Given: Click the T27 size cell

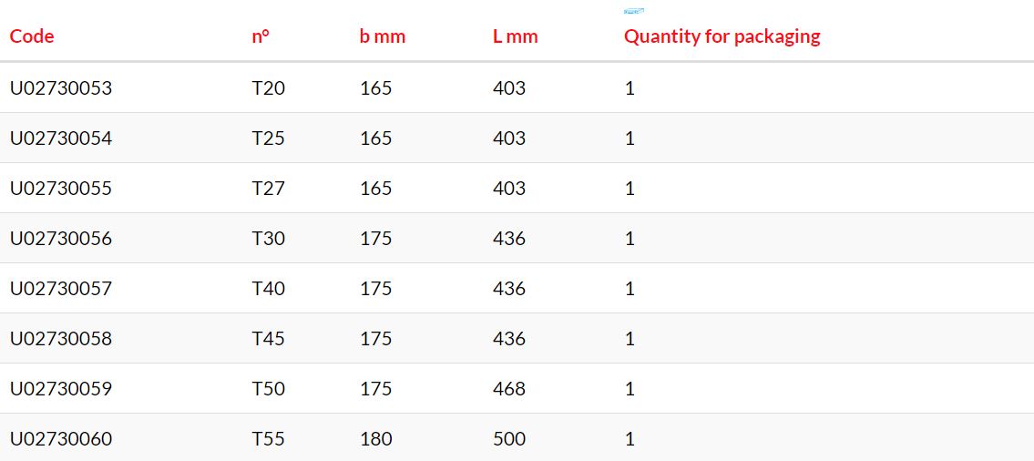Looking at the screenshot, I should [x=269, y=188].
